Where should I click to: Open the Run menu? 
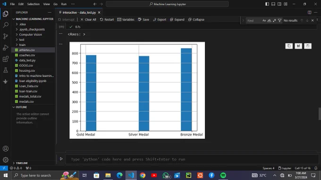pyautogui.click(x=64, y=4)
